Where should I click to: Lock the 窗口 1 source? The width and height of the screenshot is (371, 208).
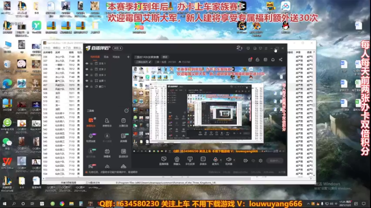(x=91, y=86)
